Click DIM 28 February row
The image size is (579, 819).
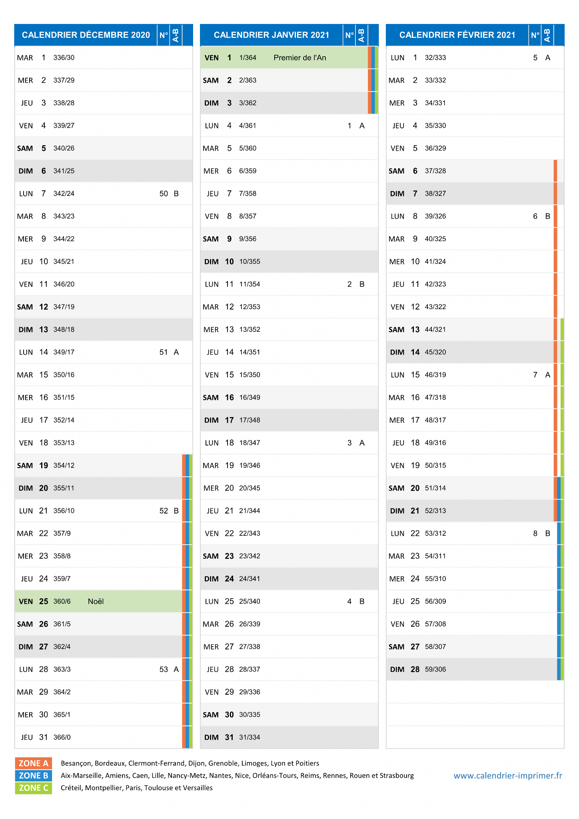[x=475, y=669]
